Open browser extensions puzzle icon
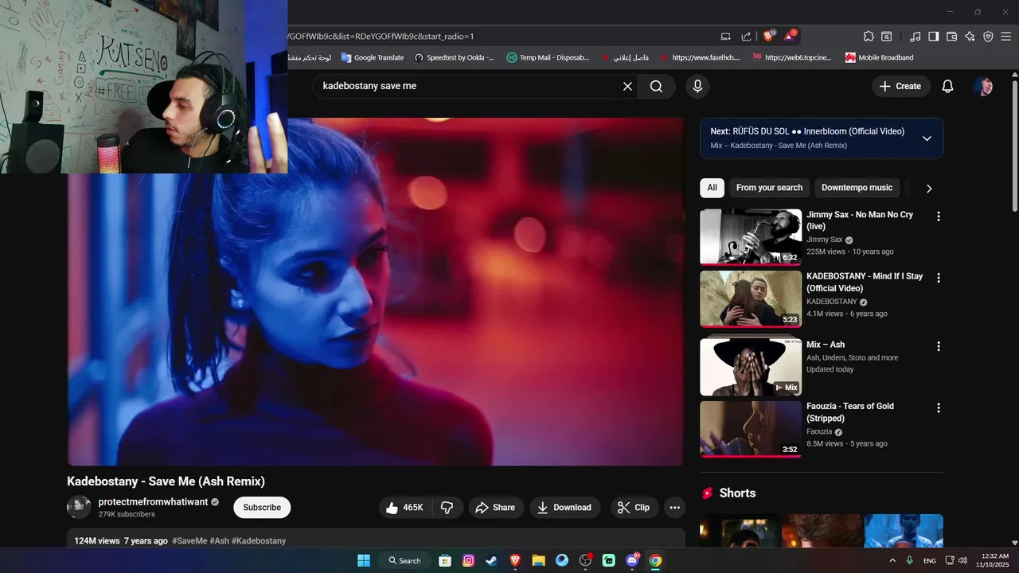This screenshot has width=1019, height=573. tap(869, 36)
